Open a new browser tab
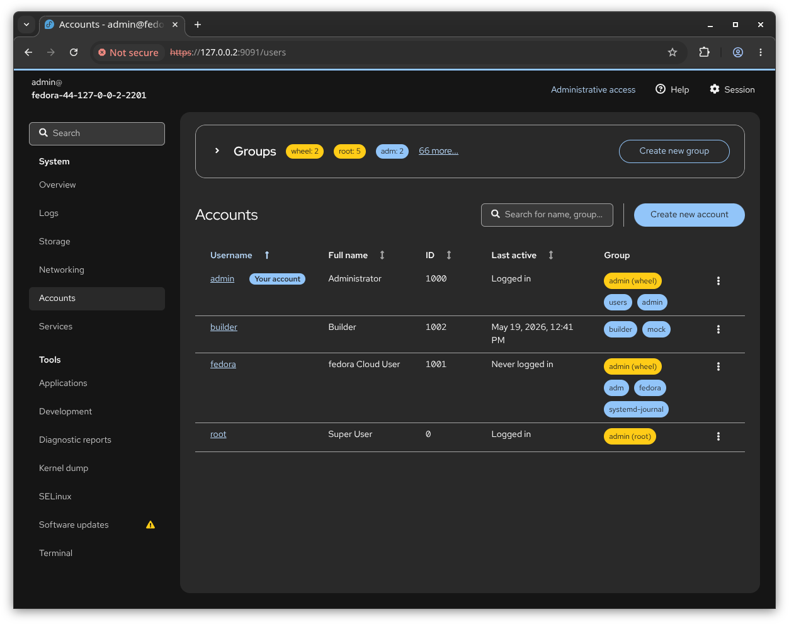Screen dimensions: 789x624 (x=198, y=25)
